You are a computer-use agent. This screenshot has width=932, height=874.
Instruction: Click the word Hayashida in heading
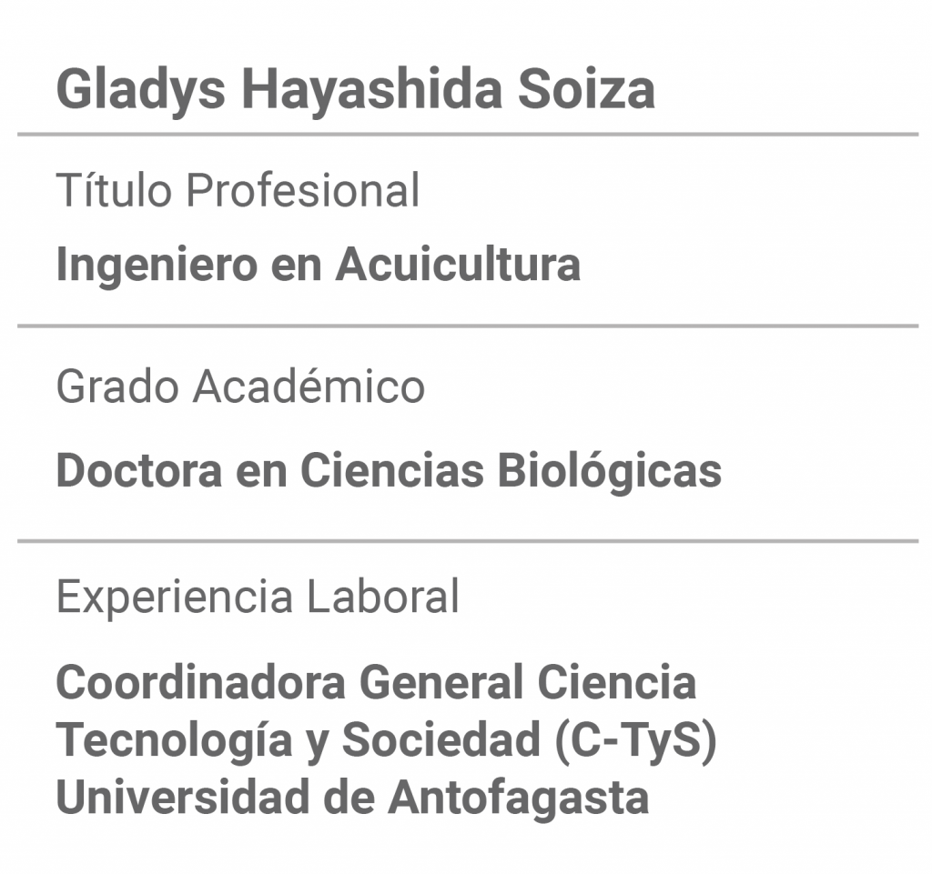[372, 90]
